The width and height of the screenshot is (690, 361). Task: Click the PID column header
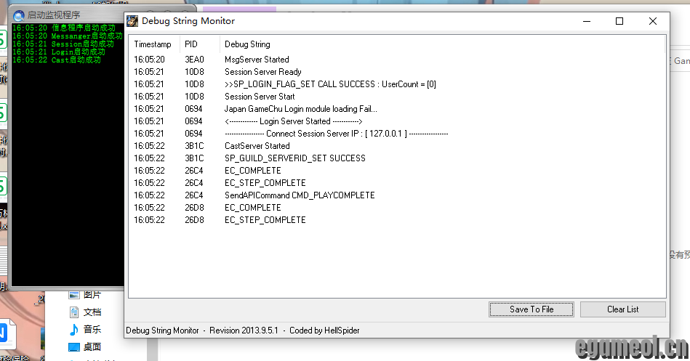point(191,44)
